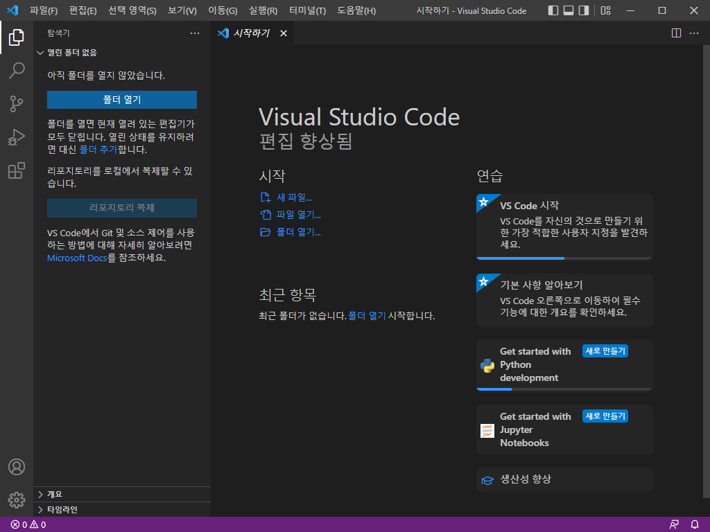Click the 탐색기 sidebar title
710x532 pixels.
click(x=58, y=33)
